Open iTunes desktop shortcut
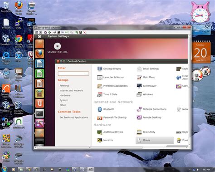 point(19,57)
